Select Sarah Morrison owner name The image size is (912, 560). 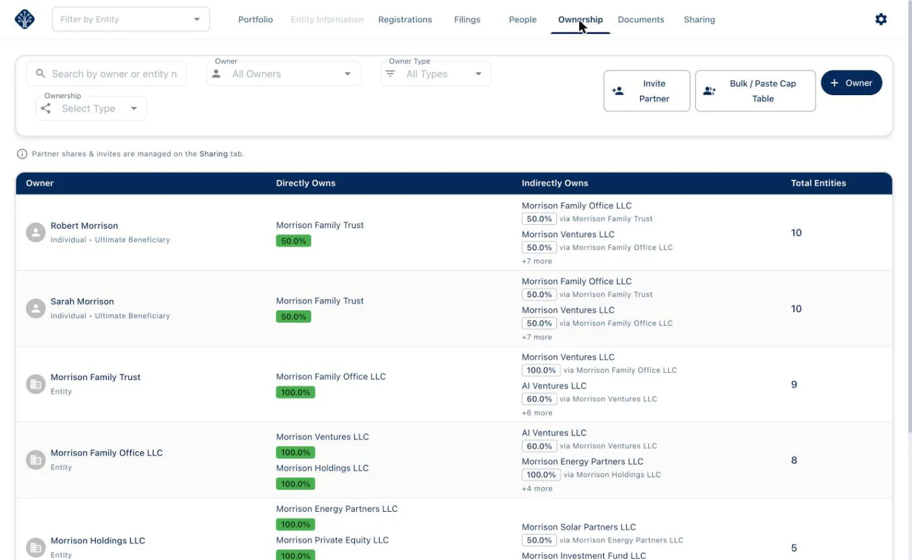pyautogui.click(x=82, y=301)
